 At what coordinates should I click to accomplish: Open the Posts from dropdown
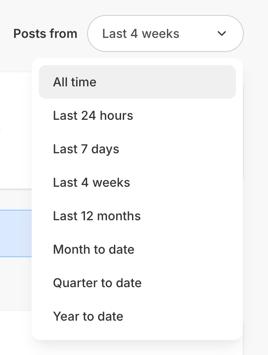(165, 33)
